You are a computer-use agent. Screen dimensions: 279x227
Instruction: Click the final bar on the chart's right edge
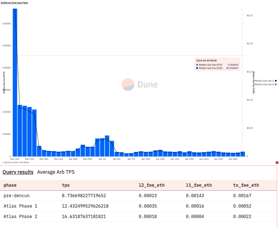coord(243,154)
